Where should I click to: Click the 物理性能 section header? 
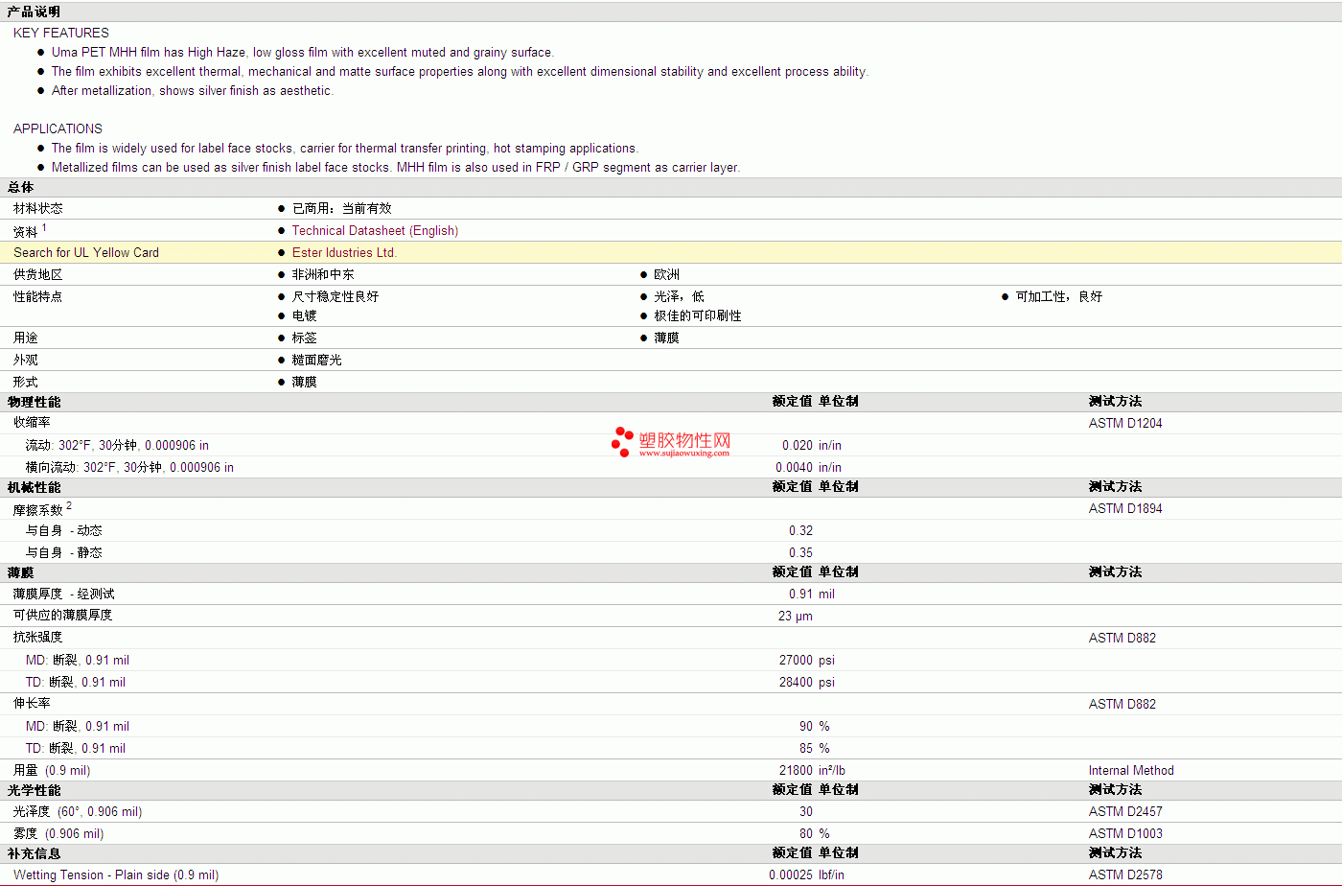(x=34, y=402)
